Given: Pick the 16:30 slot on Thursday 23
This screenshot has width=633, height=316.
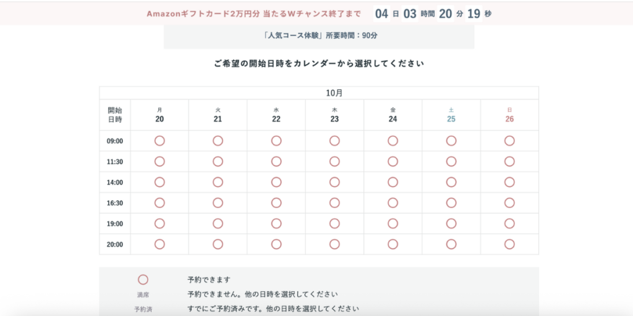Looking at the screenshot, I should coord(334,203).
